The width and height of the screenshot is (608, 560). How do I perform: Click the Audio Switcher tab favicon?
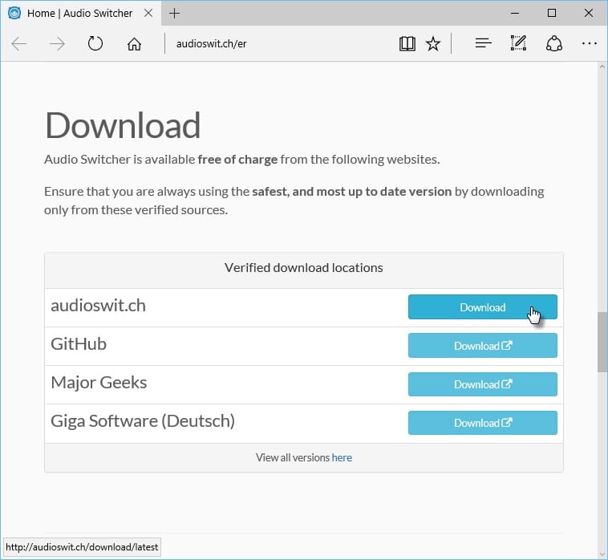click(14, 13)
